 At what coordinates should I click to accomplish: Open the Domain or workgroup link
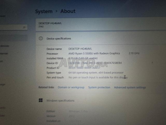click(x=71, y=87)
